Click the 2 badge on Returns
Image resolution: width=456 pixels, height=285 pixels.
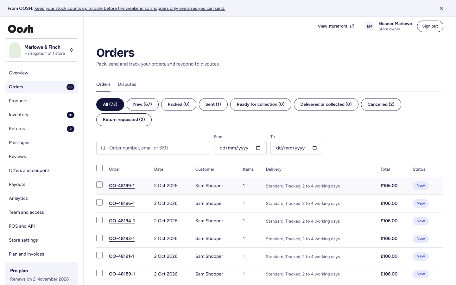71,129
